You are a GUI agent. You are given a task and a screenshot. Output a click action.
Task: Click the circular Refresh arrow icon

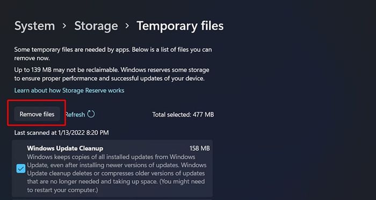click(91, 114)
